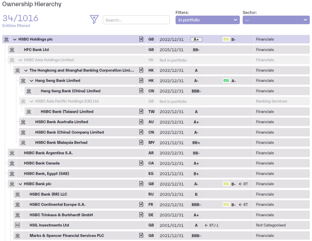Open report icon for Hongkong and Shanghai Banking Corporation
Viewport: 312px width, 241px height.
pyautogui.click(x=141, y=70)
